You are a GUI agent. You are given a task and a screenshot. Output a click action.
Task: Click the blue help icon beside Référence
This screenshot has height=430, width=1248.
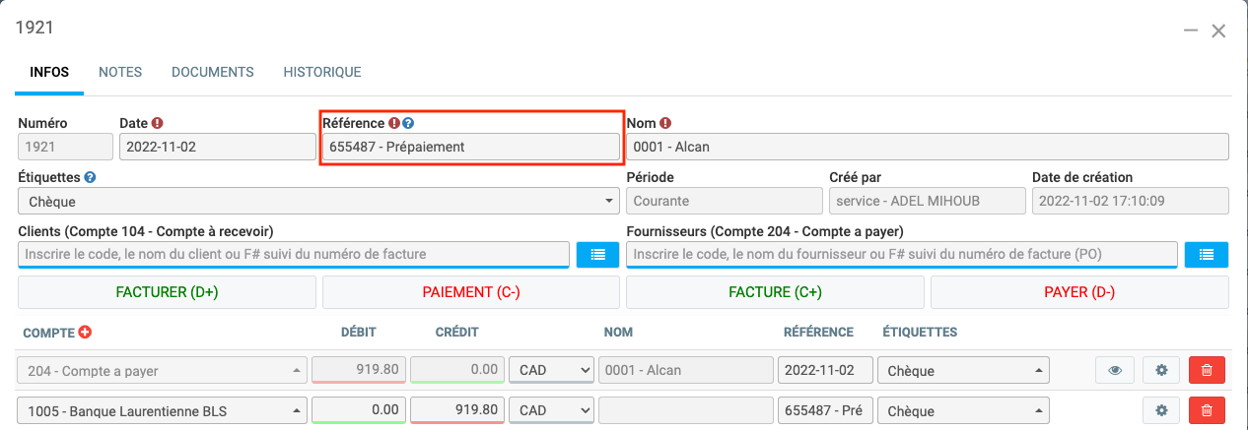[408, 124]
